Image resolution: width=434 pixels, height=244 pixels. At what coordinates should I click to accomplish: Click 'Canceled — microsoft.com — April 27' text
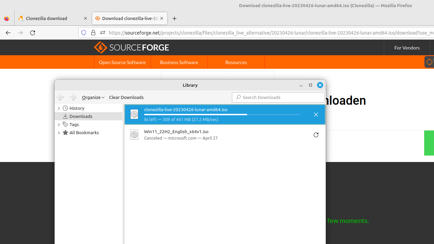(181, 138)
